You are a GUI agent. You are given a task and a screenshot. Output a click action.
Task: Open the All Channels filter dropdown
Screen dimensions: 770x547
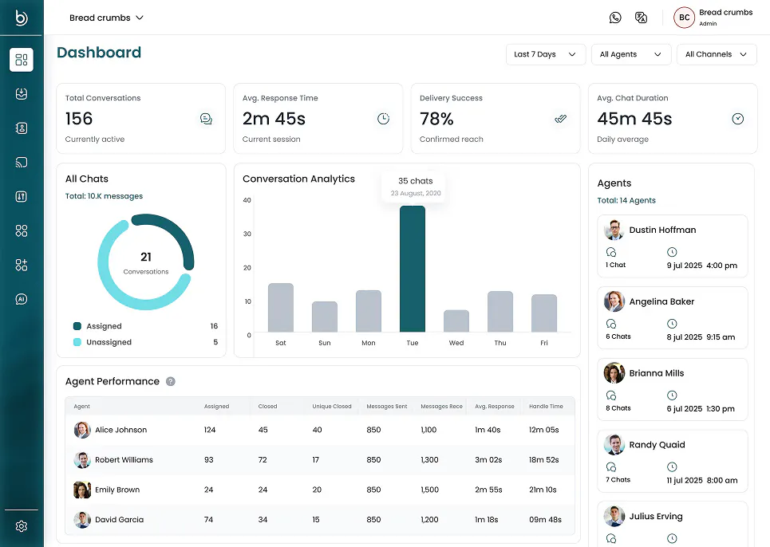717,54
